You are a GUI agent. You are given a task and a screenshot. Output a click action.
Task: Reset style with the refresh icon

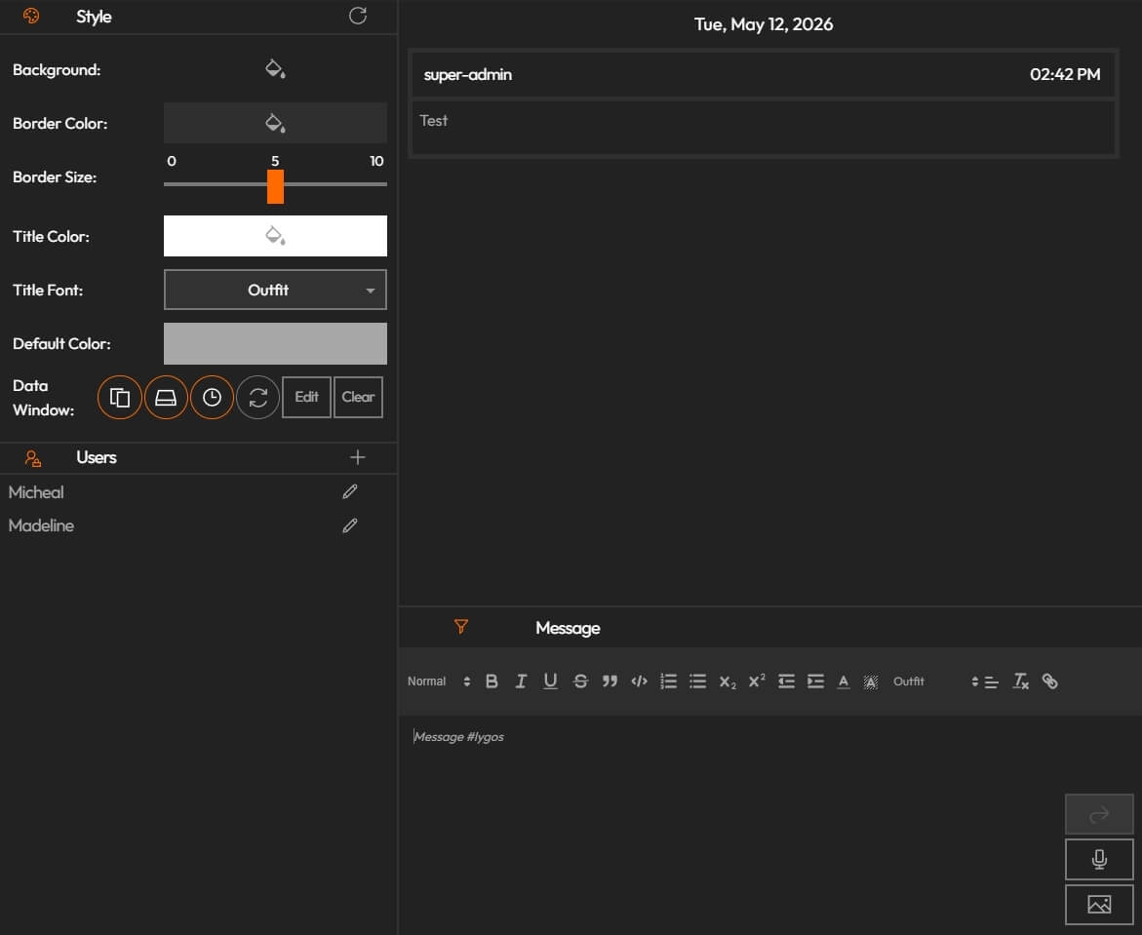[x=358, y=16]
